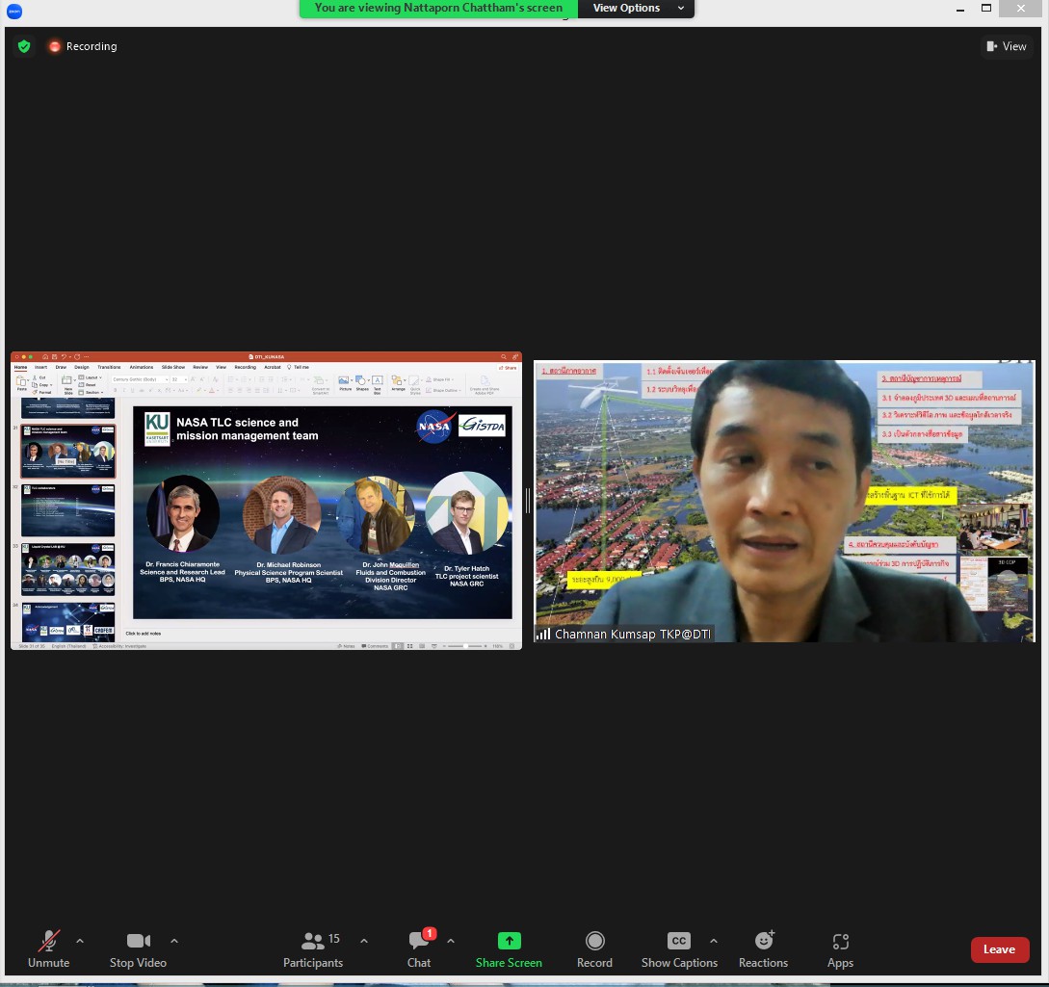
Task: Click 'Accessibility: Investigate' in PowerPoint status bar
Action: pos(119,647)
